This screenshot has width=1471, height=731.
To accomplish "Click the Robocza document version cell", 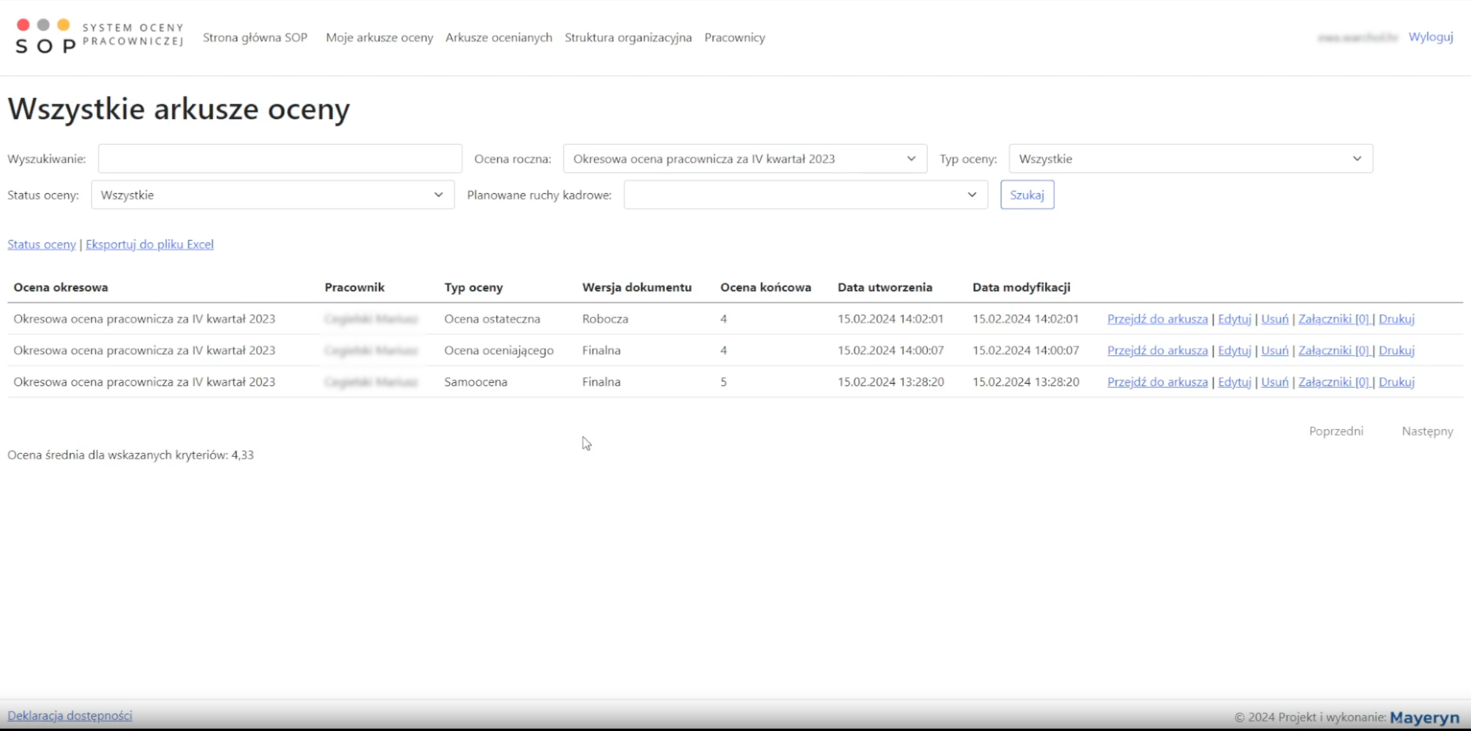I will [x=605, y=319].
